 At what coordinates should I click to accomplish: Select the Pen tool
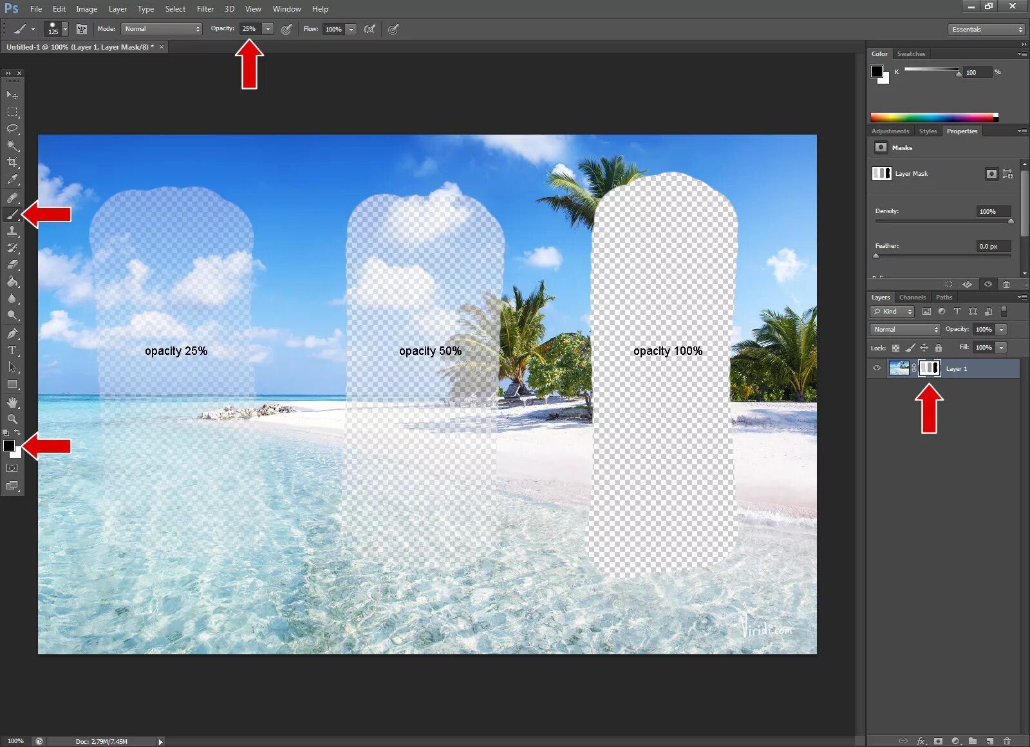point(12,334)
